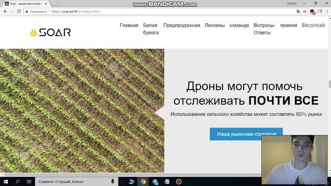Open blue computer app in taskbar
Viewport: 331px width, 186px height.
131,181
